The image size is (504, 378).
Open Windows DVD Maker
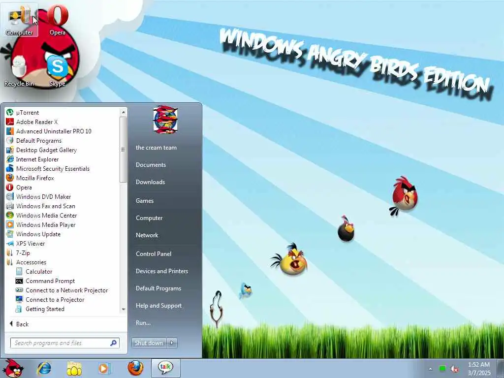pyautogui.click(x=38, y=196)
